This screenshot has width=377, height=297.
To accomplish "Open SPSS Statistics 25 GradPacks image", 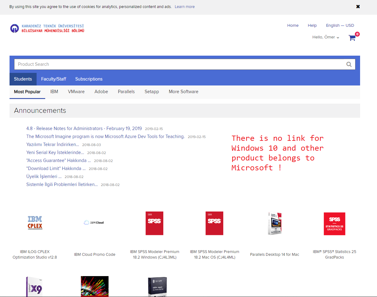I will coord(335,224).
